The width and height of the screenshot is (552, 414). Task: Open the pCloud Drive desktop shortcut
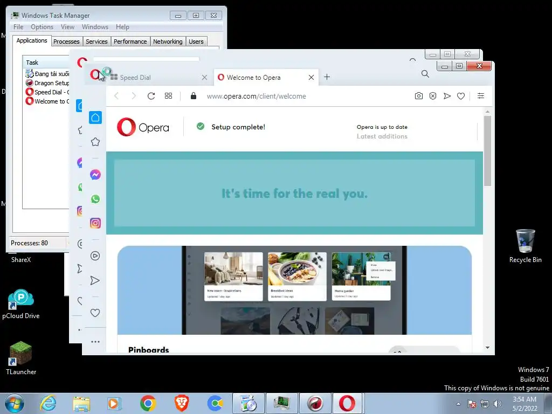click(x=21, y=304)
